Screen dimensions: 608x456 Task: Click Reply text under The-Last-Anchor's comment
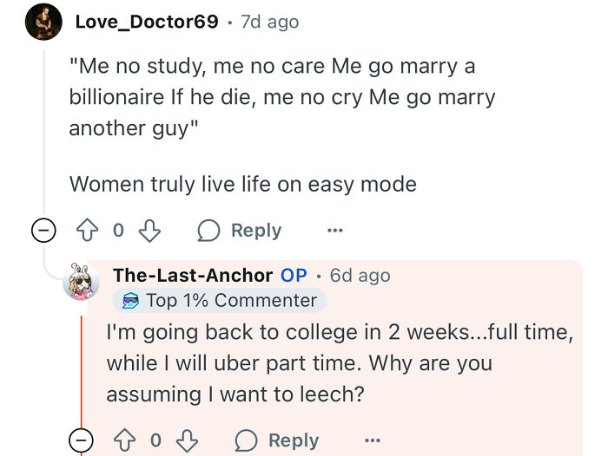(x=294, y=440)
